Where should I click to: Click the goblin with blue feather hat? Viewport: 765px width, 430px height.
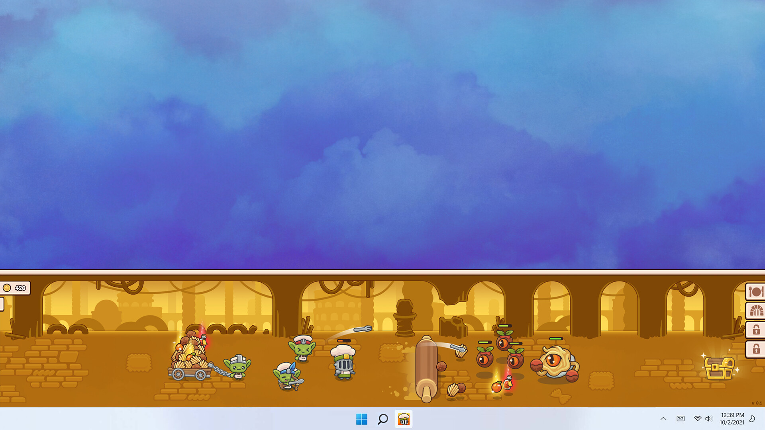[288, 376]
